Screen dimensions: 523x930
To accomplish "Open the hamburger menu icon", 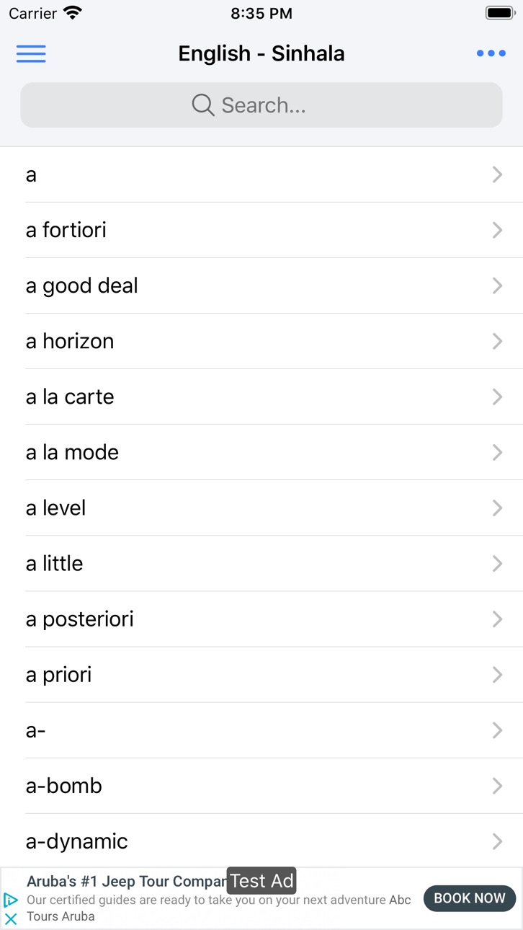I will [31, 53].
